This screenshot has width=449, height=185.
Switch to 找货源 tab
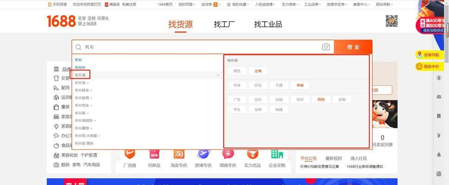(x=180, y=25)
